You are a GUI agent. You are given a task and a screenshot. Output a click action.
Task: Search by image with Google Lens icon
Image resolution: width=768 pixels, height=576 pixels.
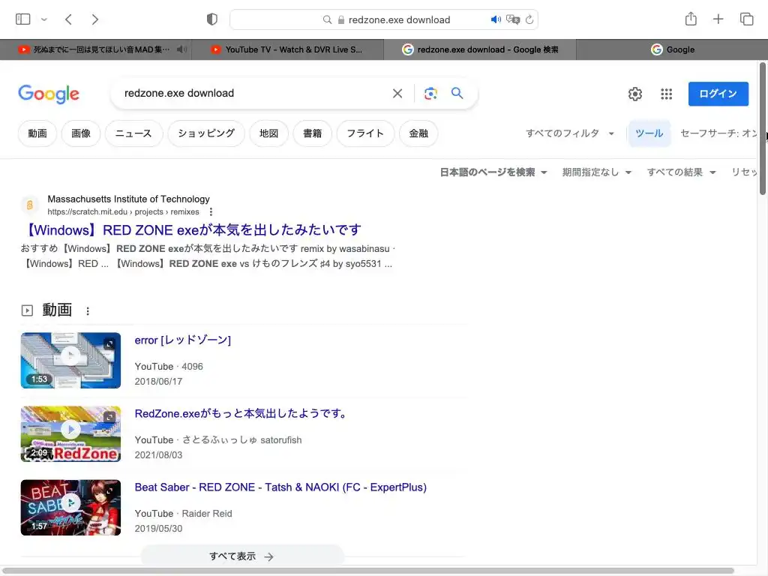[430, 93]
